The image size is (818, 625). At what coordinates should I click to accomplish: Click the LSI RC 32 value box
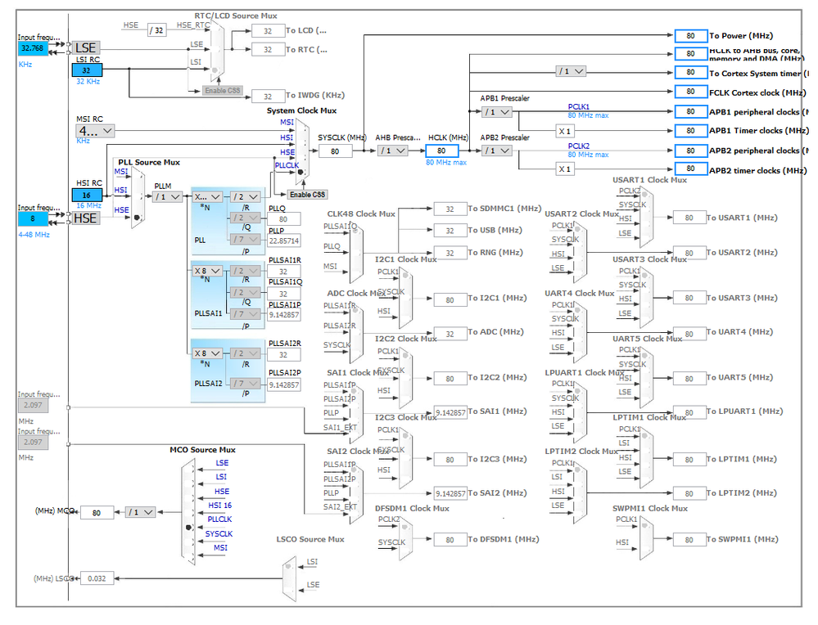(87, 70)
